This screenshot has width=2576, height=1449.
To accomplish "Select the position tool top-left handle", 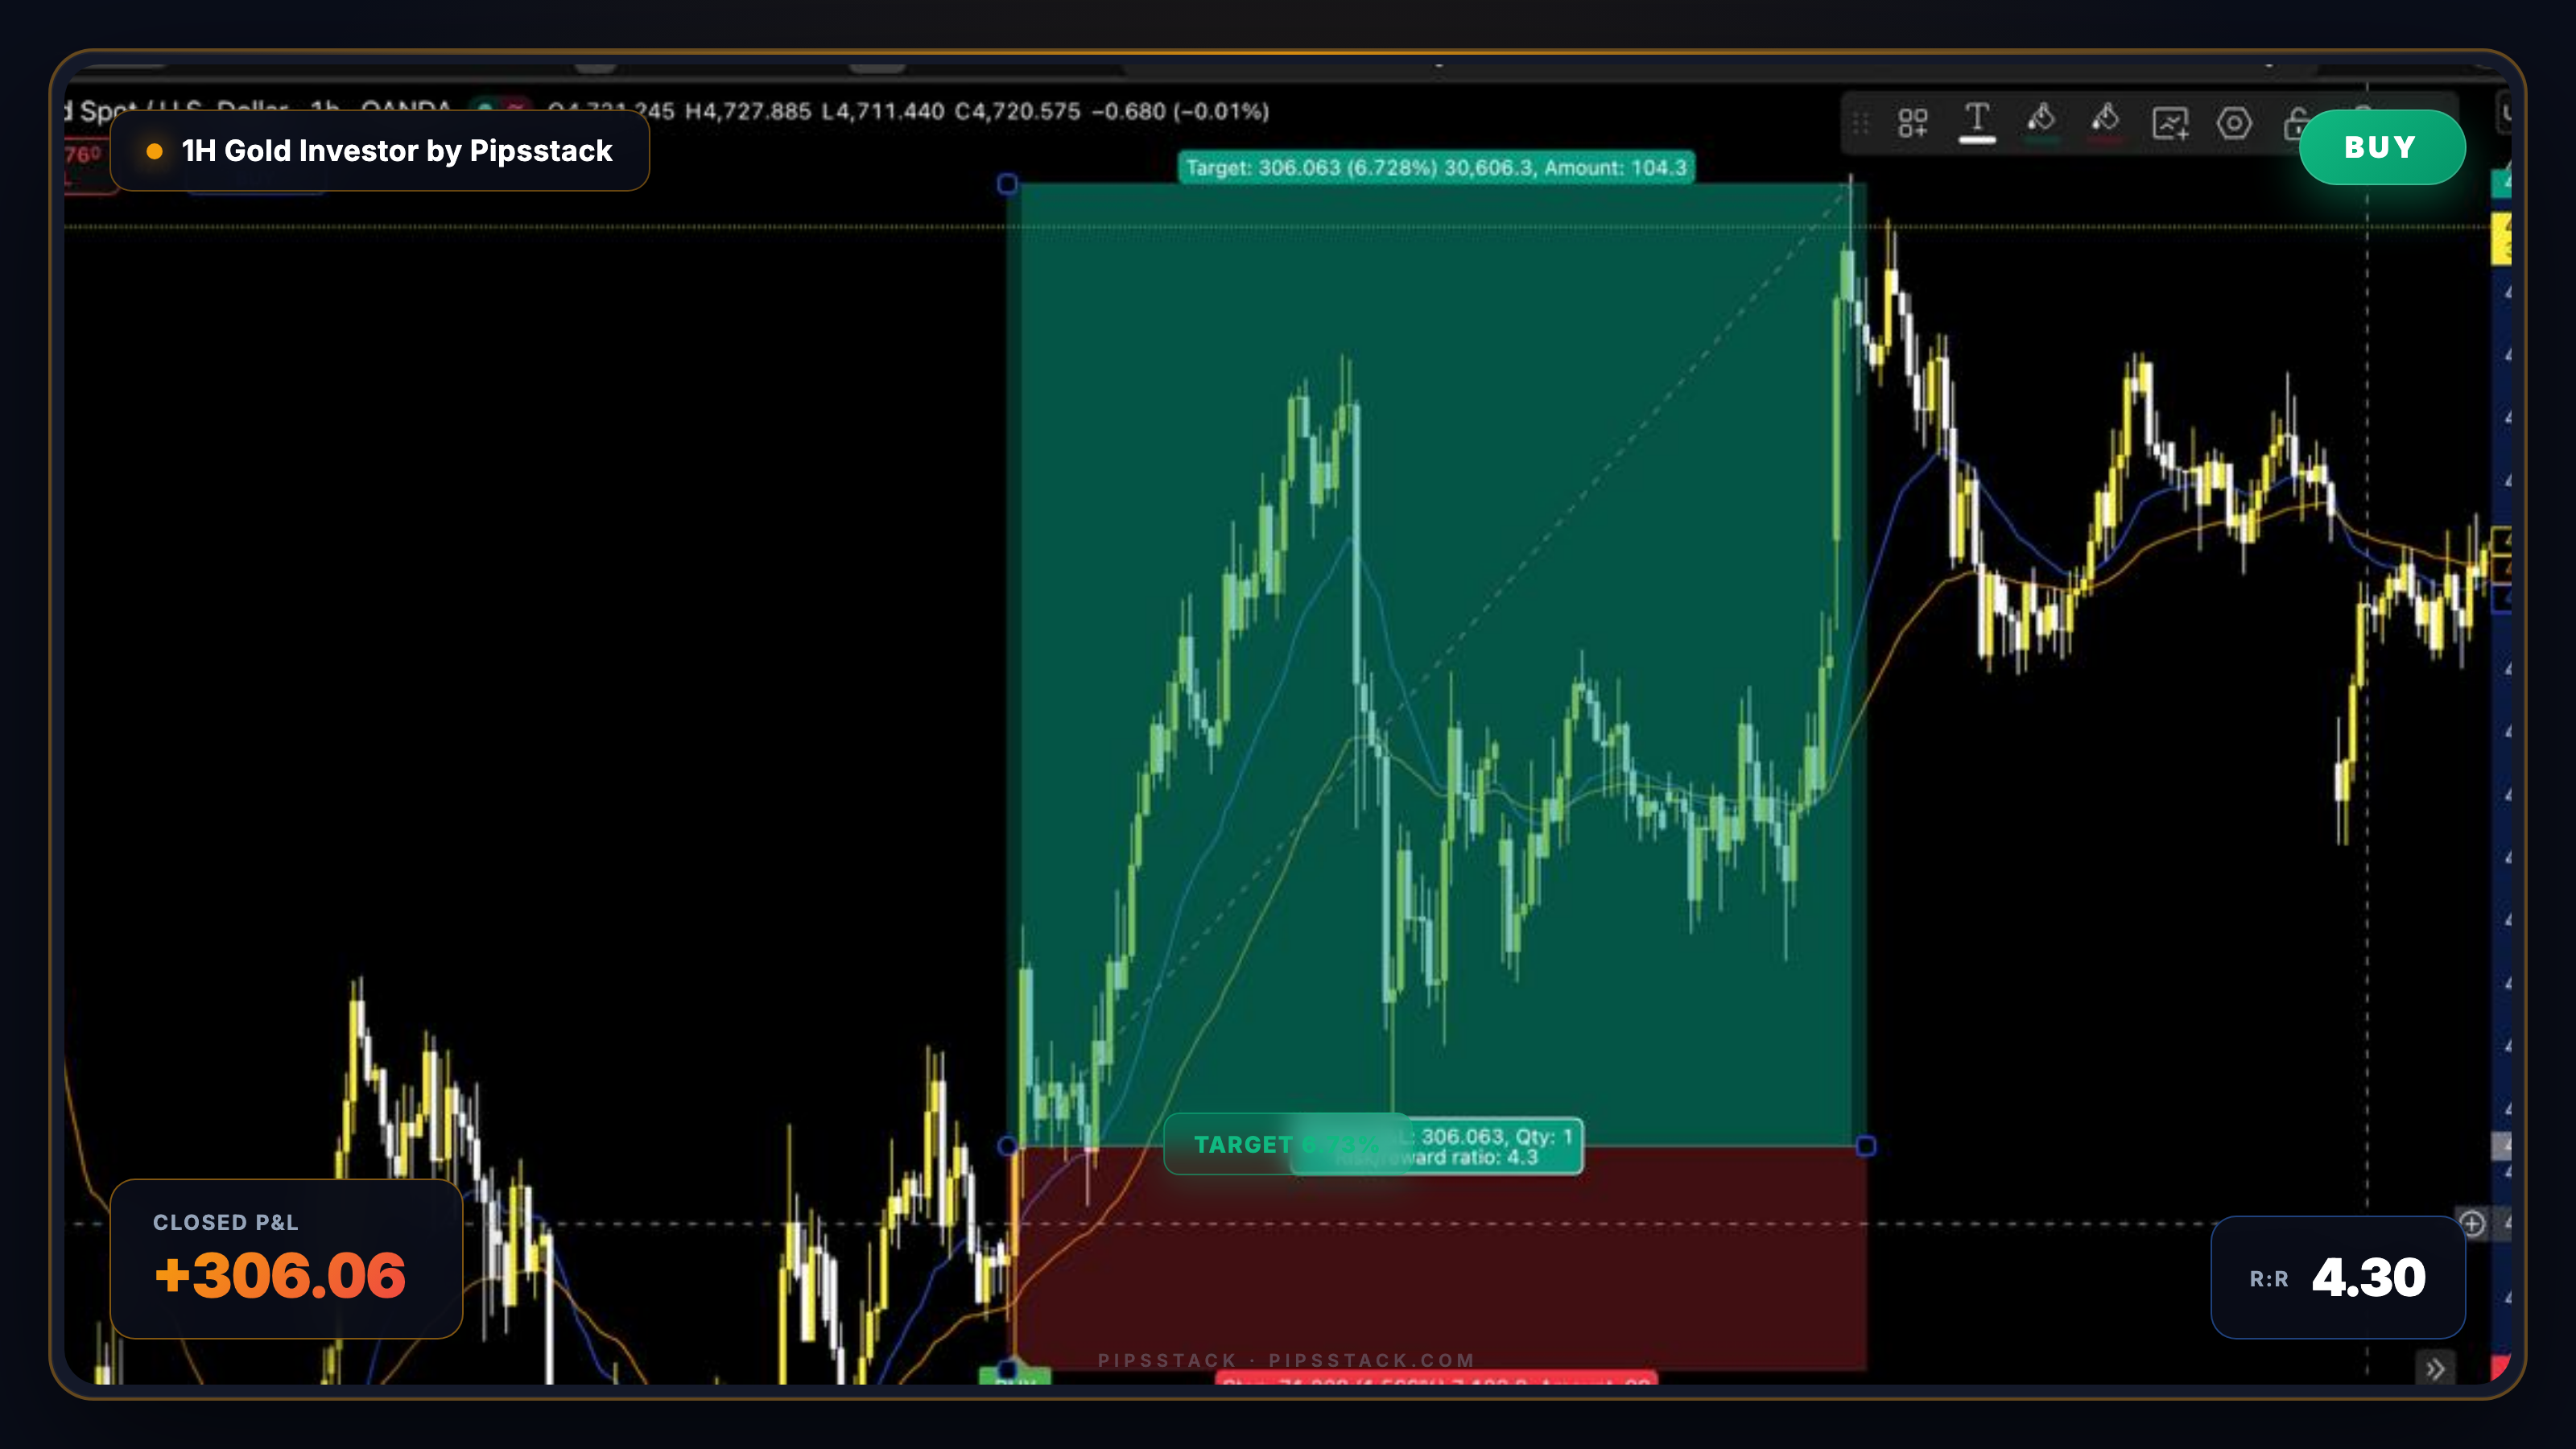I will [1007, 183].
